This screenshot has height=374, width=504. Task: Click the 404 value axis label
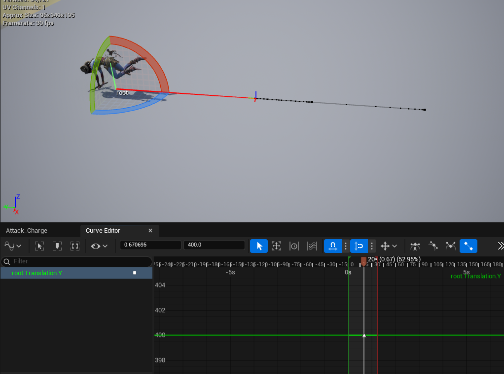click(x=160, y=285)
